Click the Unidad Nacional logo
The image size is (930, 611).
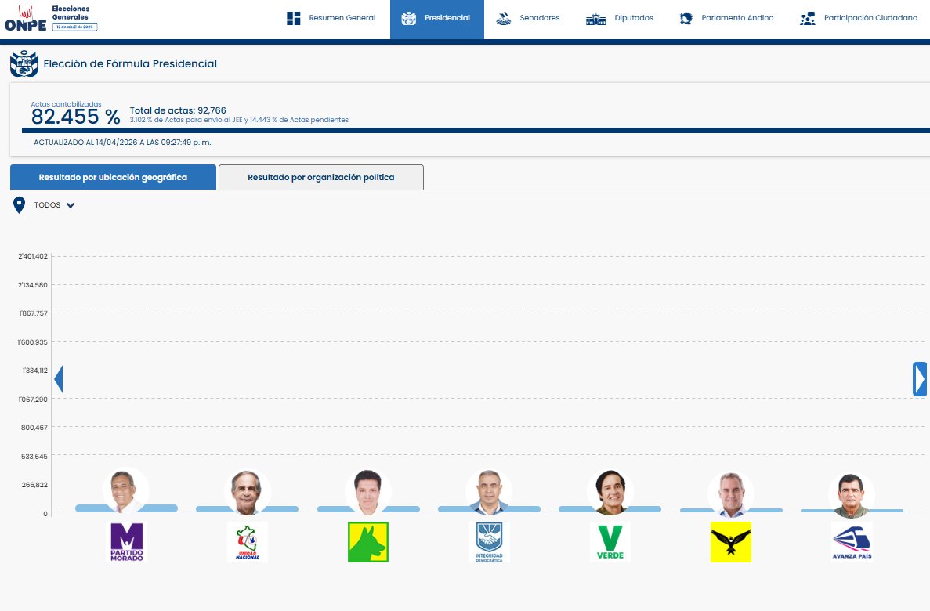click(248, 542)
